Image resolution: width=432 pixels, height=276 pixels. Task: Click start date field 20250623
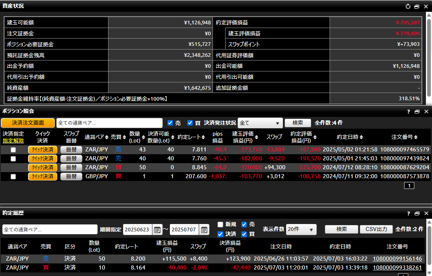point(137,229)
